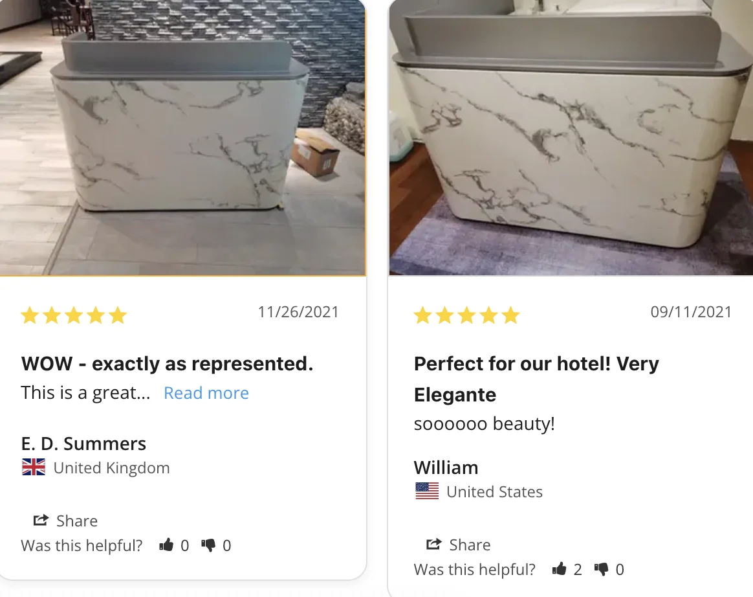
Task: Click thumbs down on E. D. Summers review
Action: (x=208, y=545)
